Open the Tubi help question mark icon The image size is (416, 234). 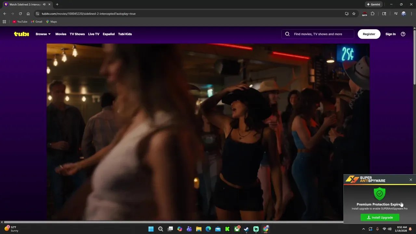(x=403, y=34)
